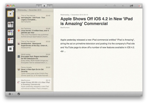
Task: Select the WoW Insider feed in sidebar
Action: pos(10,49)
